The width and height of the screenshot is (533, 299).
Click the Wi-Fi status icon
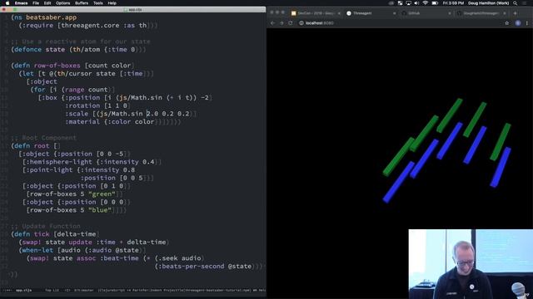[x=426, y=3]
